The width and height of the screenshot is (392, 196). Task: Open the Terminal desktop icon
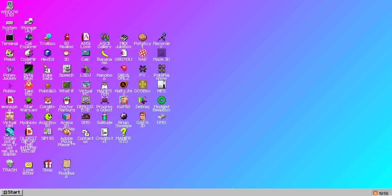9,37
